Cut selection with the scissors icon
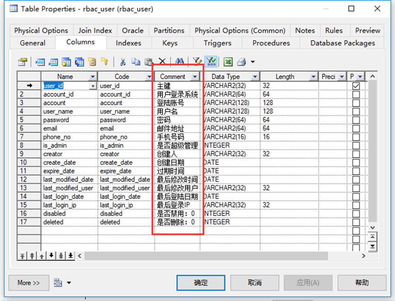 click(123, 62)
